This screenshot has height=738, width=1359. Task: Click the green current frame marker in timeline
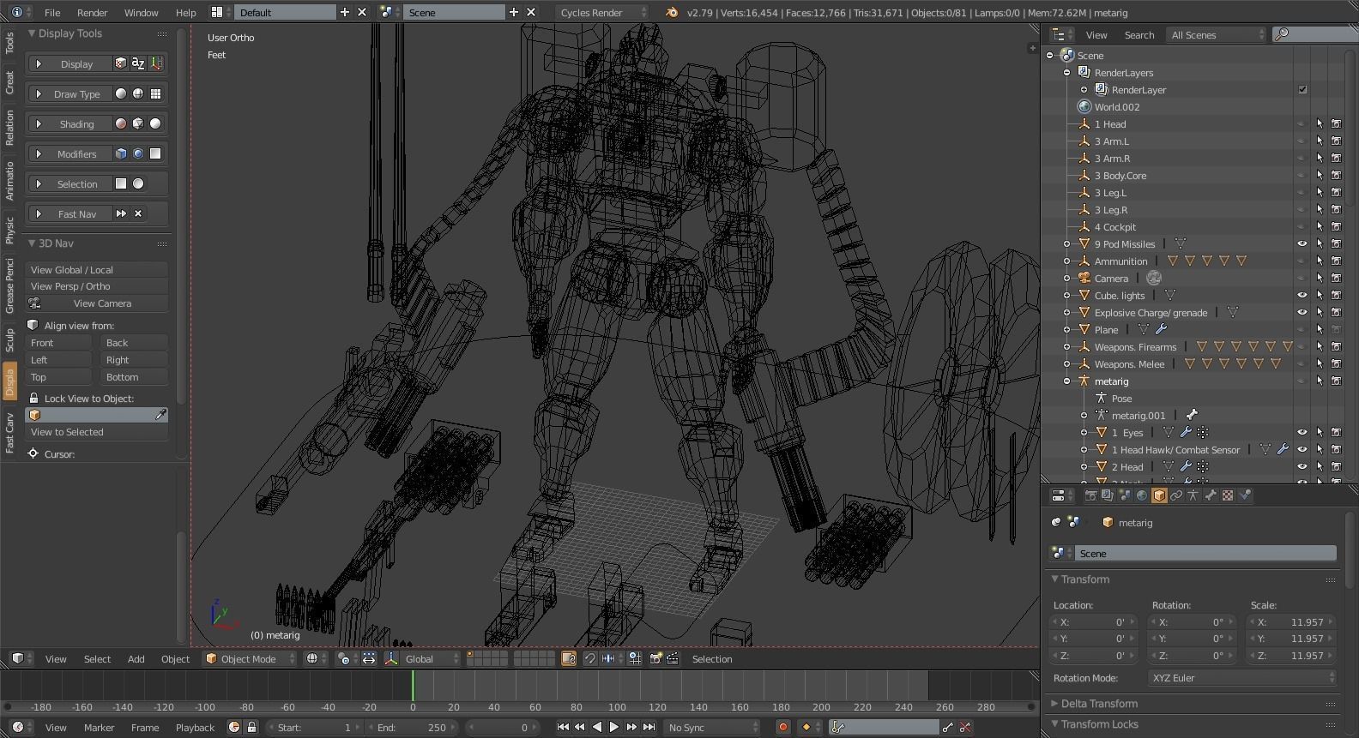pos(413,686)
